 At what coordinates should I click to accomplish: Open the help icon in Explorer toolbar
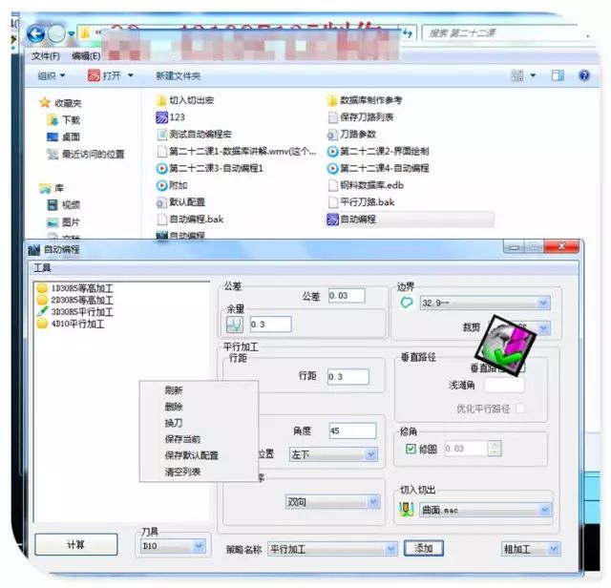pos(584,75)
